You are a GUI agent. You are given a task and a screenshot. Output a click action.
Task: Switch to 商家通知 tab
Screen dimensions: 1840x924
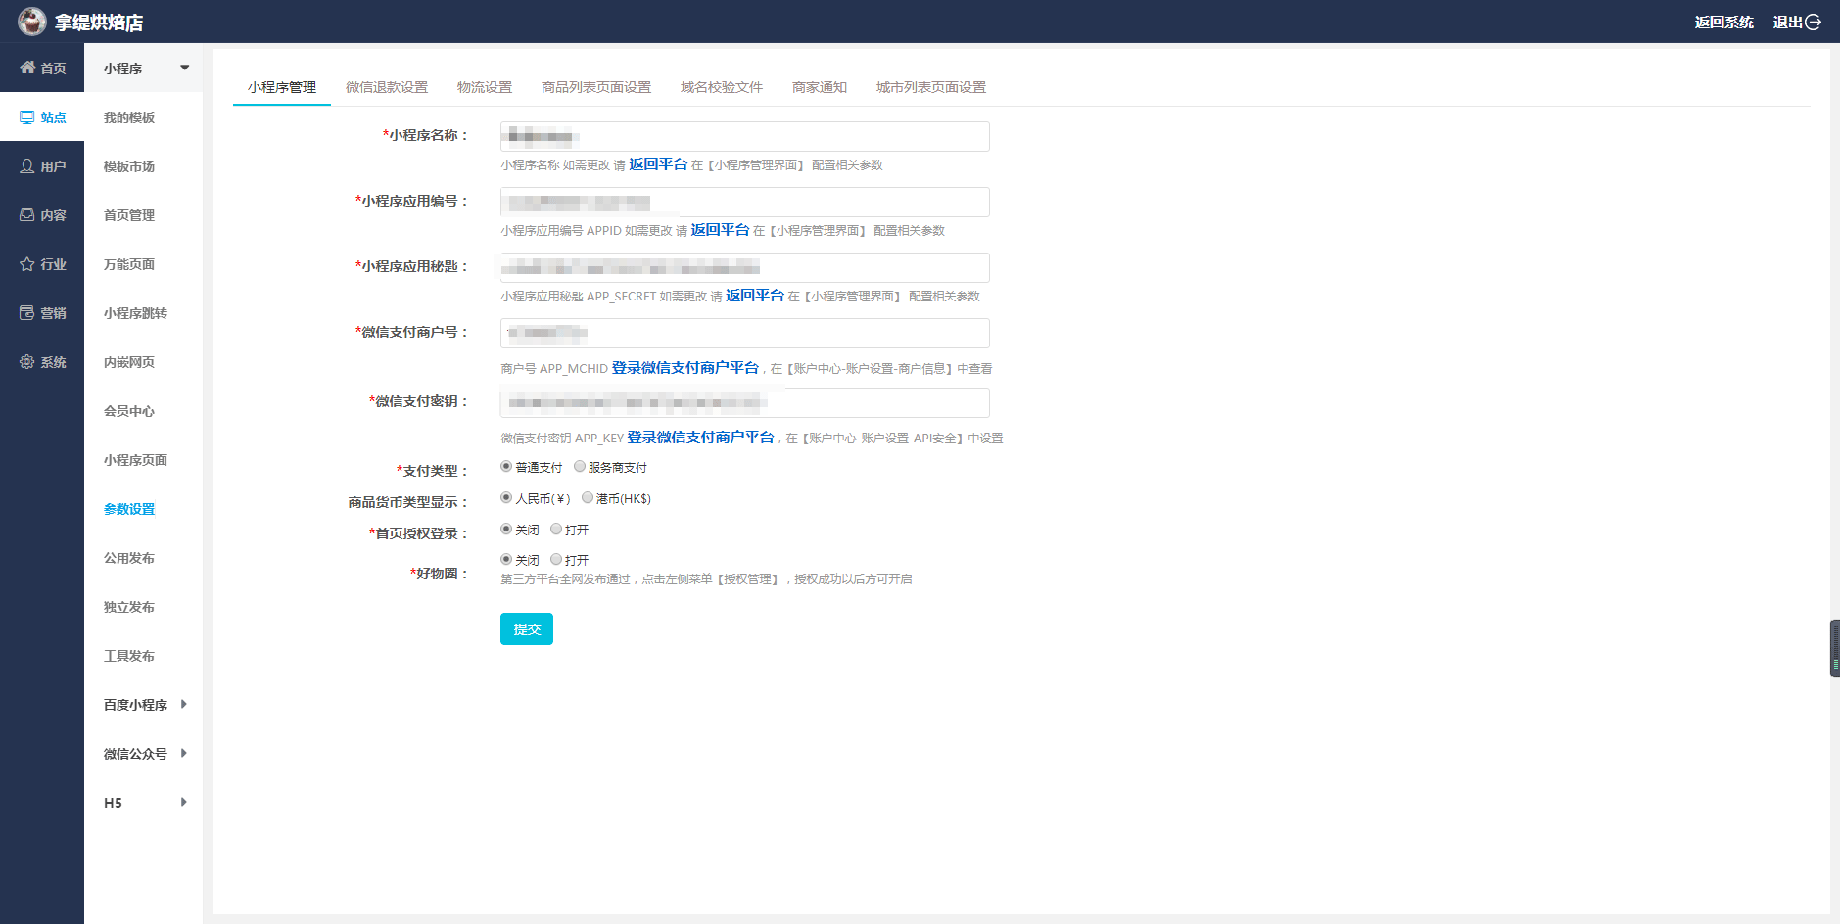(x=820, y=87)
